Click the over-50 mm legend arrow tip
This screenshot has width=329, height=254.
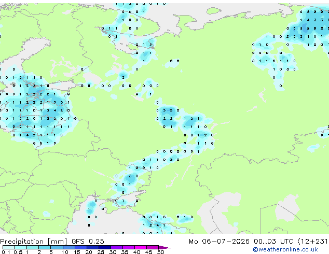[164, 247]
